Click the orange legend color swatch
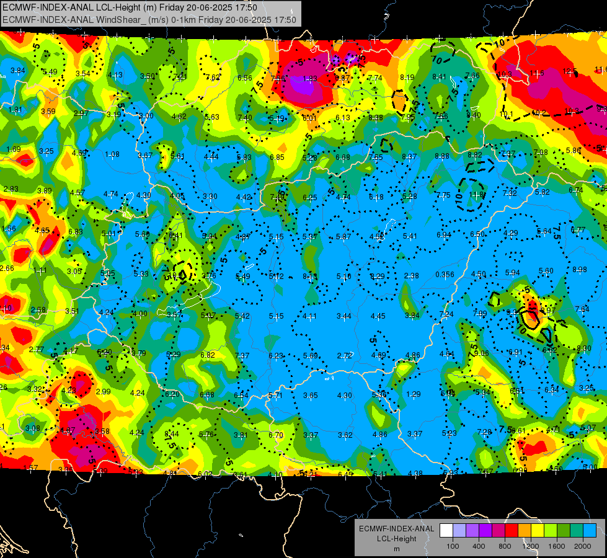This screenshot has height=558, width=607. pyautogui.click(x=525, y=531)
